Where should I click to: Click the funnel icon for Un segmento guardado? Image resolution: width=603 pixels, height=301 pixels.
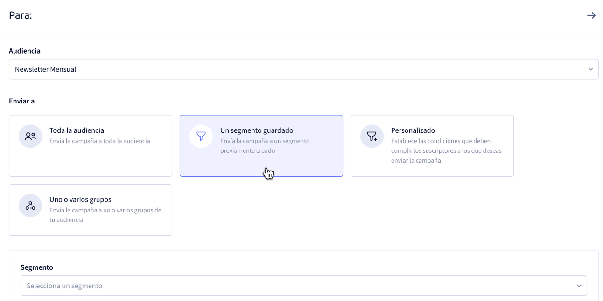[201, 137]
